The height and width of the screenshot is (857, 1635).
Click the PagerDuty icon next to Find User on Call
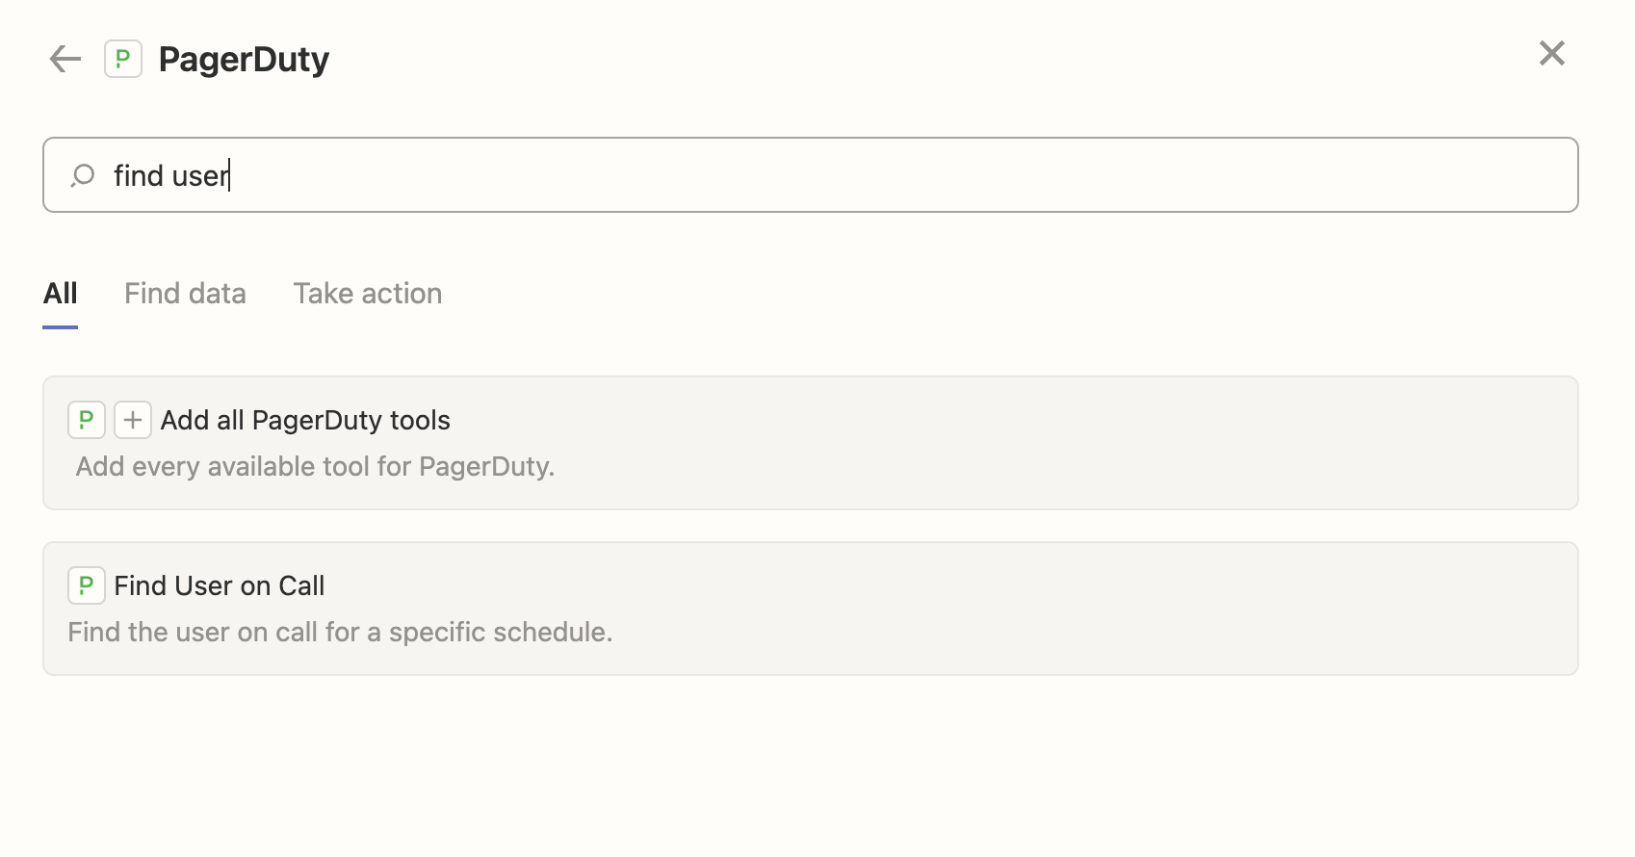(87, 585)
